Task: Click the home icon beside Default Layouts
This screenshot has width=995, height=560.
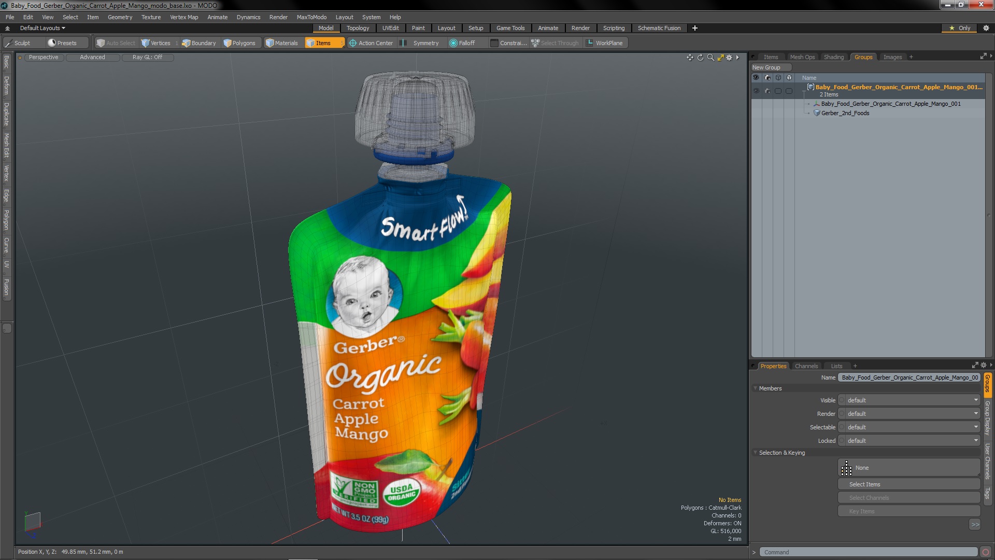Action: pos(7,28)
